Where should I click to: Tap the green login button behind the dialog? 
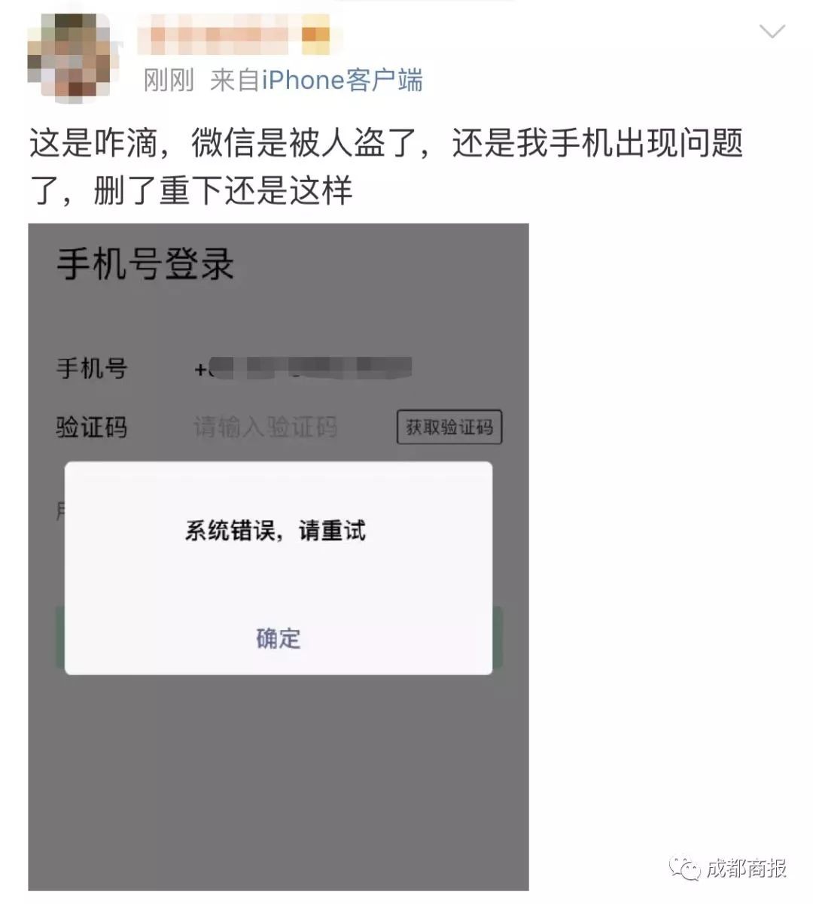279,637
